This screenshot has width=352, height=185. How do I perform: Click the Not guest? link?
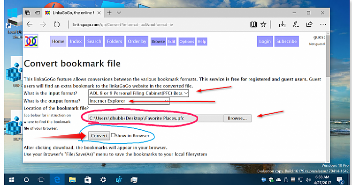point(317,44)
